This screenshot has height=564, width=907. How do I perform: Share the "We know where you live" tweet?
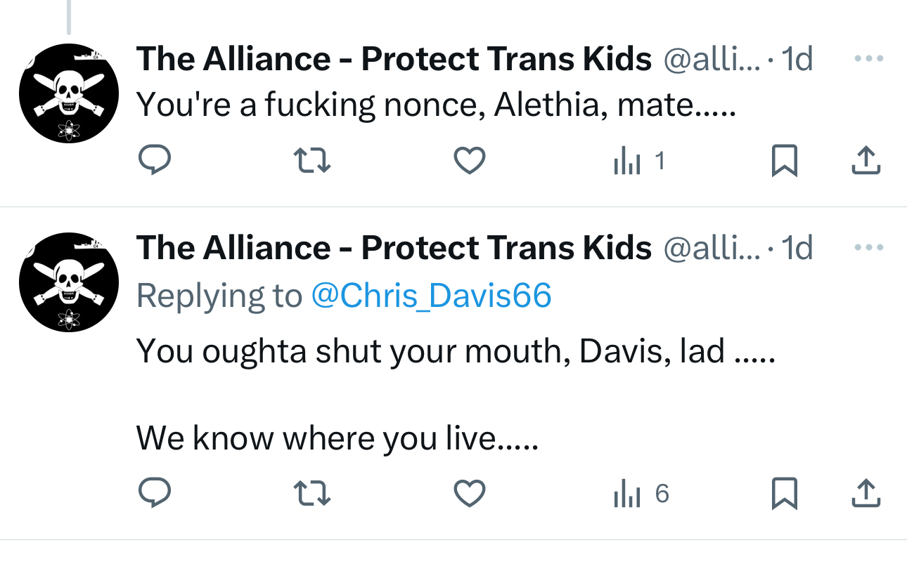click(866, 494)
